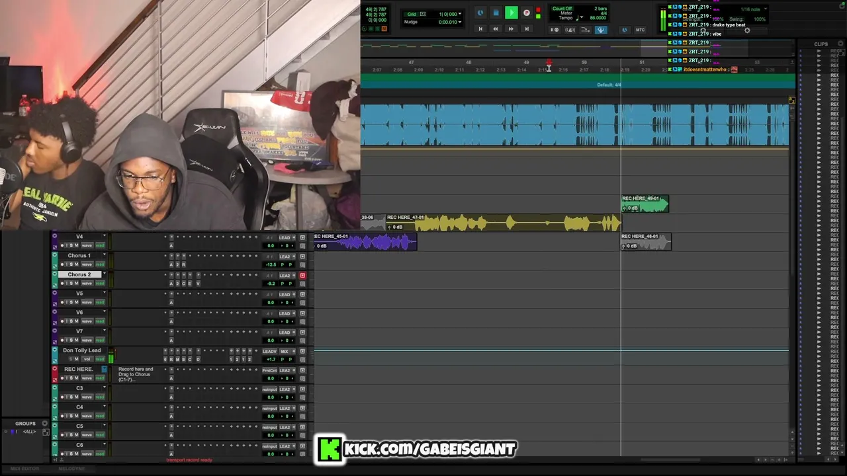
Task: Click the Fast Forward transport button
Action: 511,29
